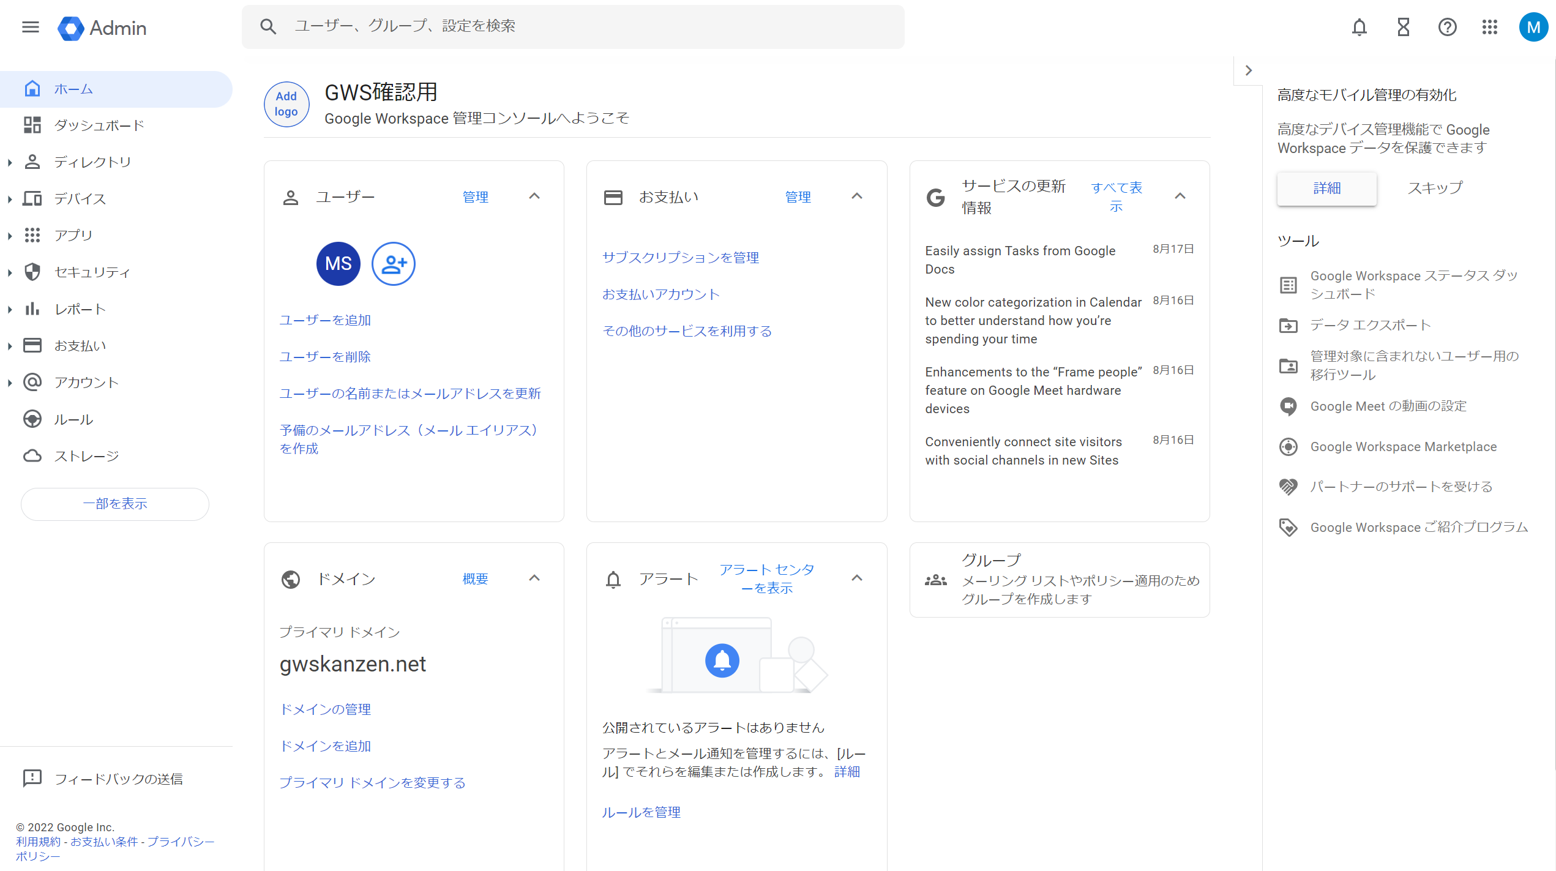Open レポート in the sidebar
Image resolution: width=1556 pixels, height=871 pixels.
click(x=116, y=309)
